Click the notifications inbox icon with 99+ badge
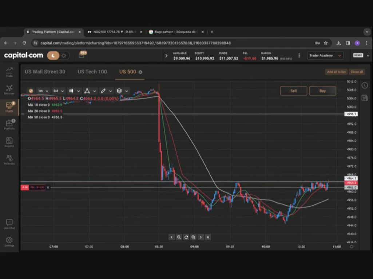This screenshot has width=373, height=279. pyautogui.click(x=82, y=56)
